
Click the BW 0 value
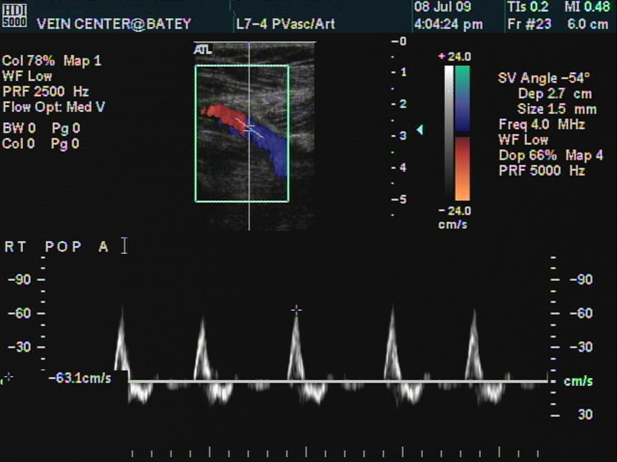tap(19, 128)
